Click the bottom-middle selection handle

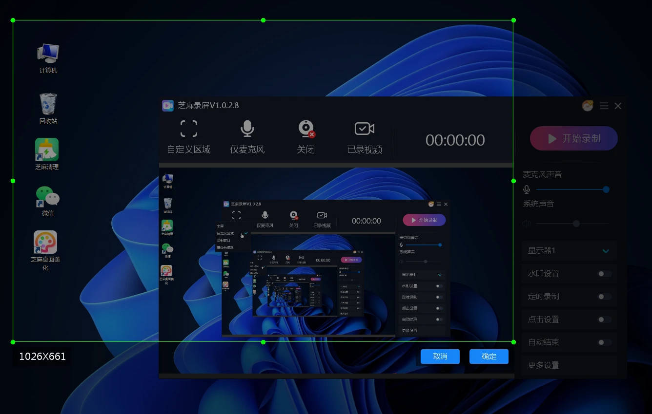pyautogui.click(x=264, y=342)
